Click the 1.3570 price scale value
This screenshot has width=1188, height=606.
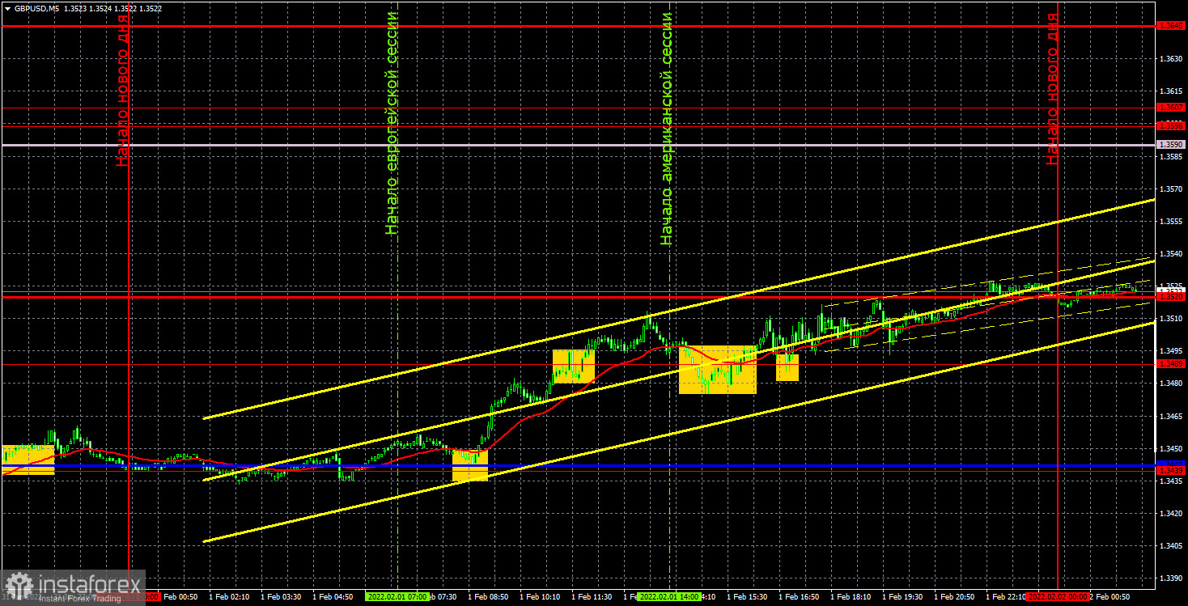[1170, 189]
